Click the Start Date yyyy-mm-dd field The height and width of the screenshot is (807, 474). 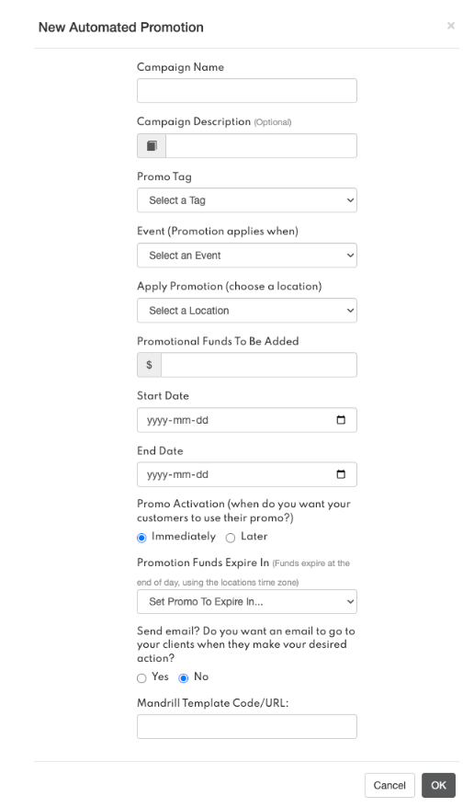pyautogui.click(x=247, y=420)
